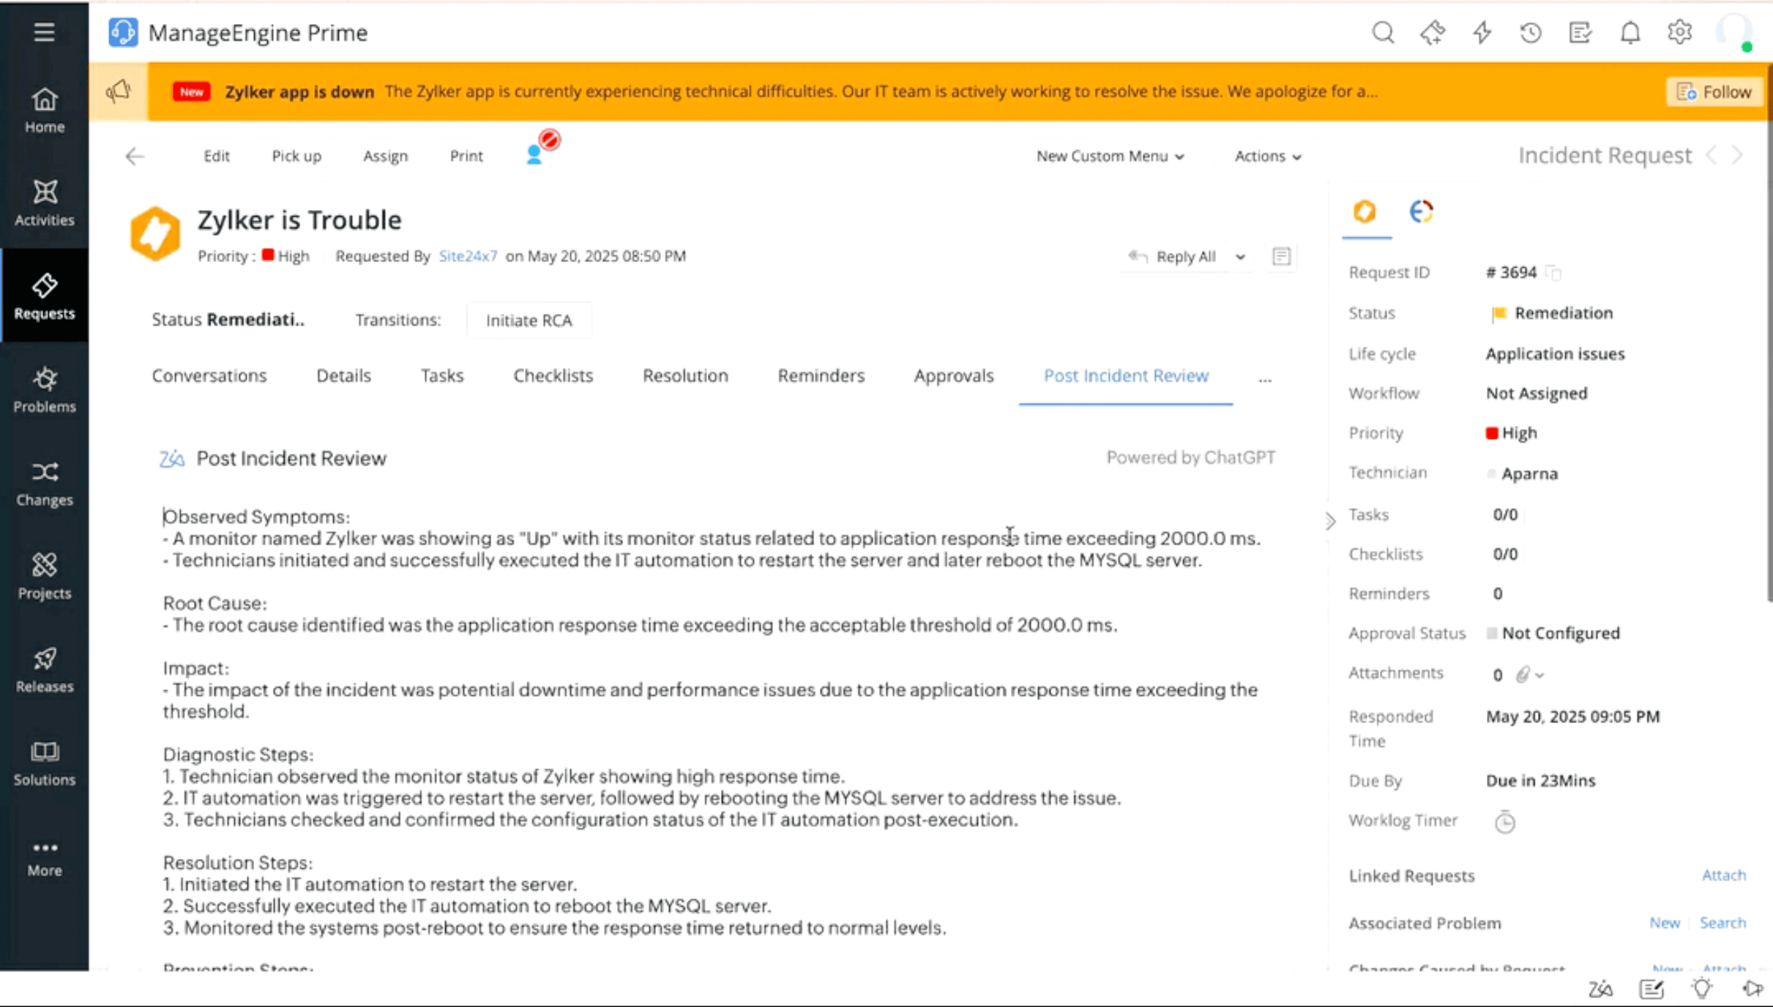
Task: Open the Site24x7 requester link
Action: point(467,256)
